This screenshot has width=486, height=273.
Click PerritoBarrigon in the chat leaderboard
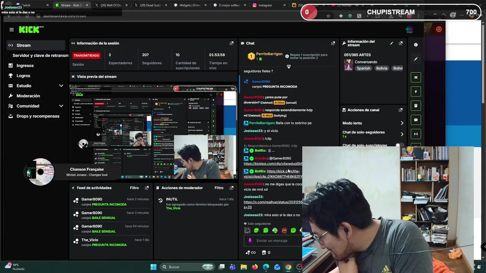tap(269, 54)
